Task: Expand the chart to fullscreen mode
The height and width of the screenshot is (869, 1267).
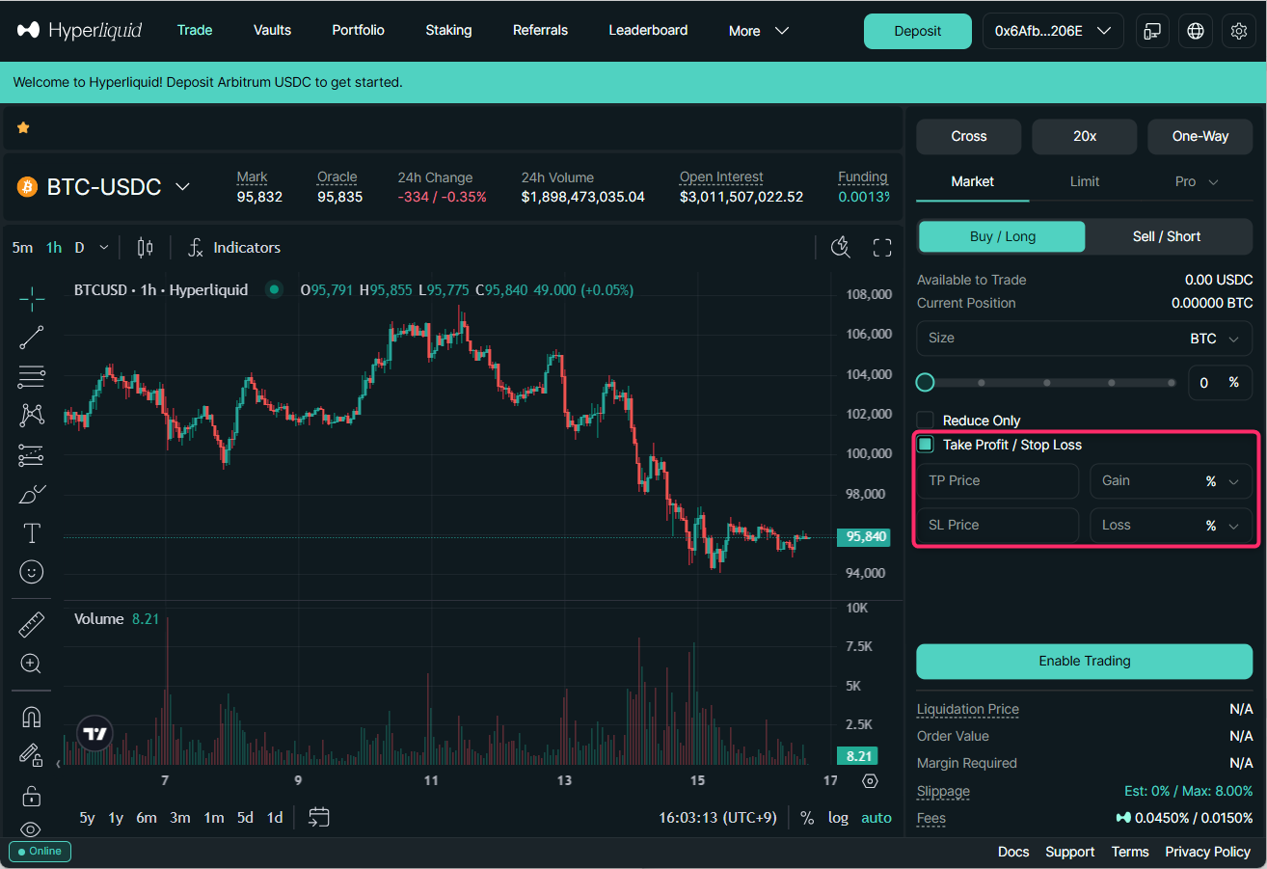Action: (881, 247)
